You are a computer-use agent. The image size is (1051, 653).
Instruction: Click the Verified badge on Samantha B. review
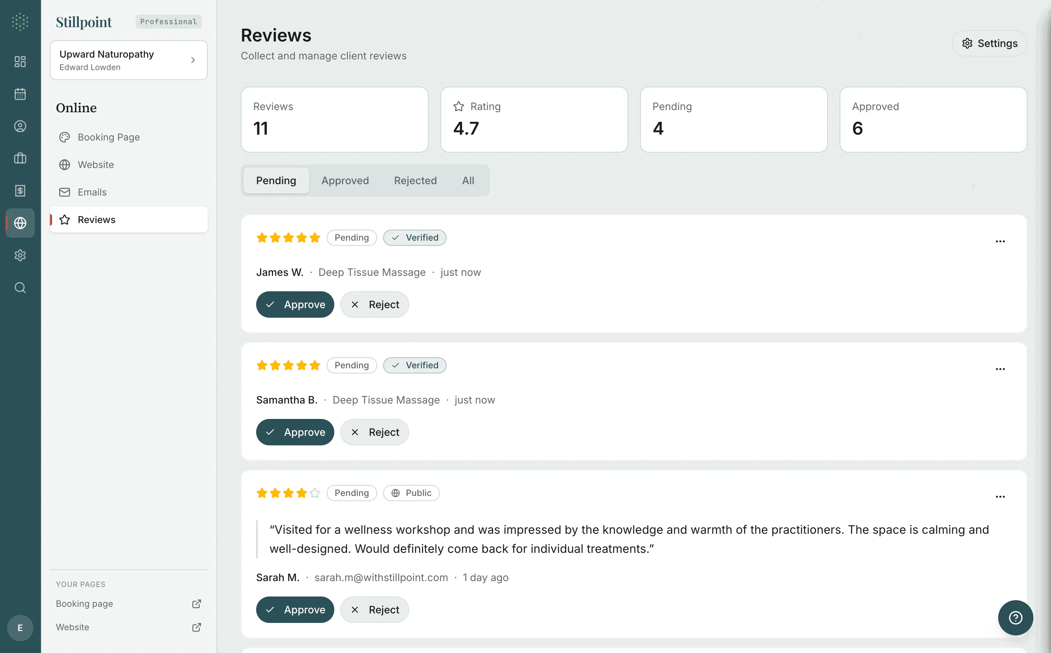(x=415, y=365)
